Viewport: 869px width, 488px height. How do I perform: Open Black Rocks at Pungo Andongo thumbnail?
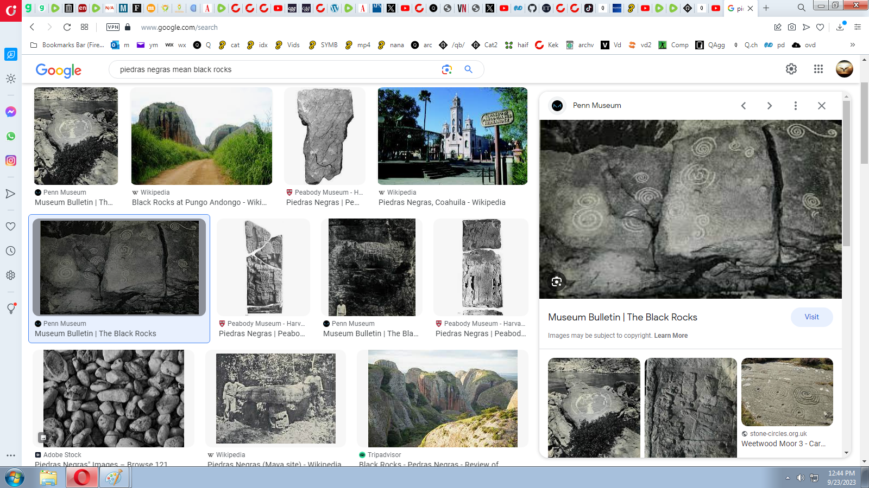coord(201,136)
